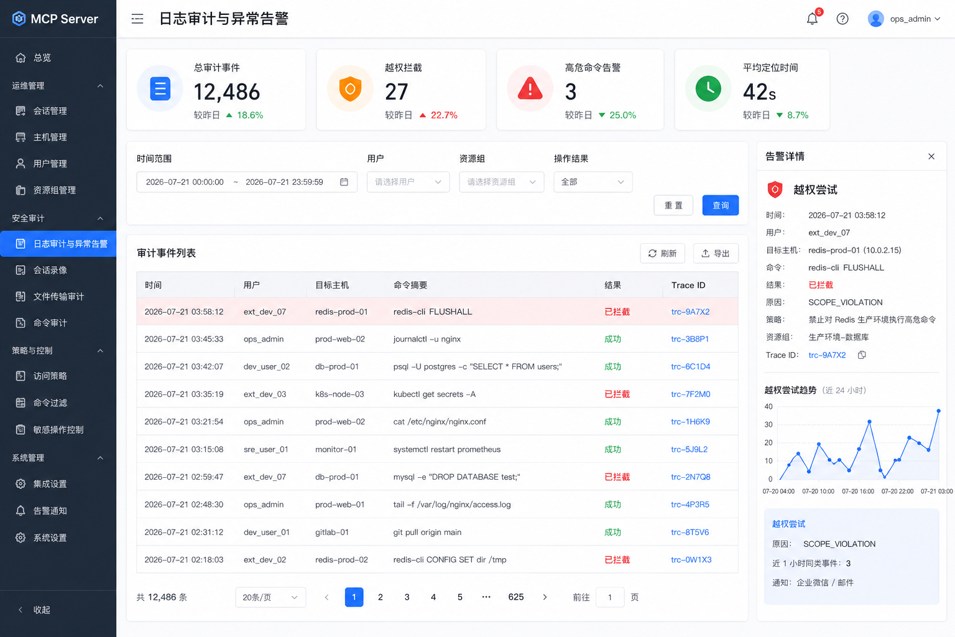
Task: Click the 前往 page number input
Action: [609, 597]
